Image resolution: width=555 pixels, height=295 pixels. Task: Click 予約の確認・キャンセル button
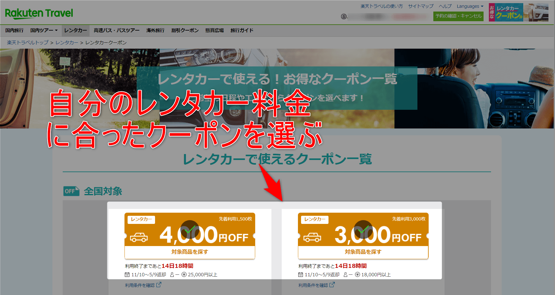click(458, 16)
